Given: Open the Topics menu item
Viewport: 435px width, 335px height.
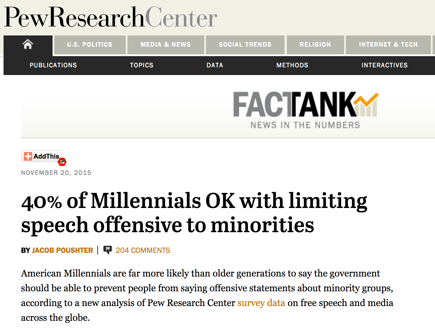Looking at the screenshot, I should [142, 65].
